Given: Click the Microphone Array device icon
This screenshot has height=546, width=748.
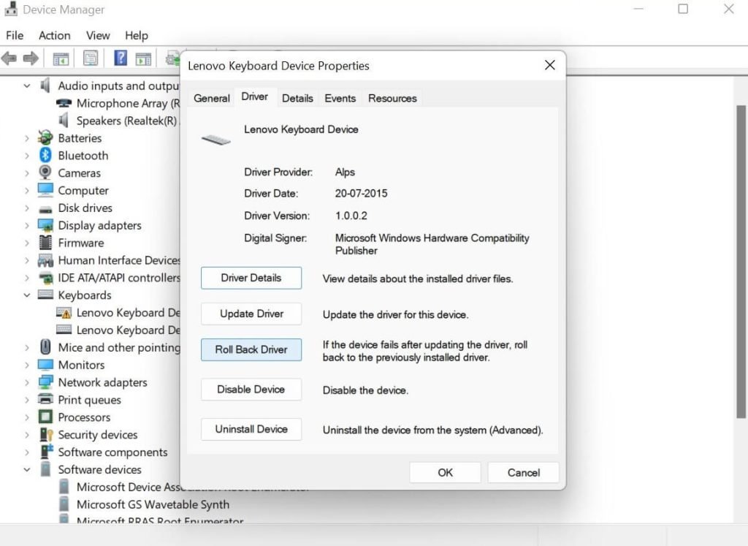Looking at the screenshot, I should click(64, 103).
